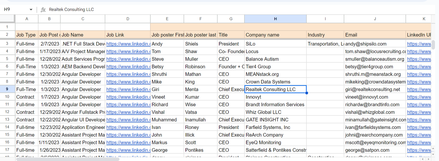This screenshot has height=161, width=439.
Task: Select column J header
Action: click(375, 19)
